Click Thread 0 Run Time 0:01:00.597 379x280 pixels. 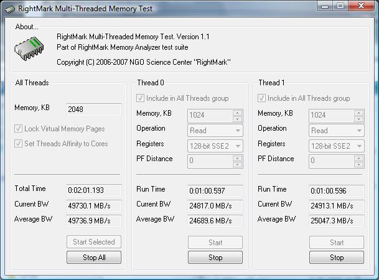(215, 191)
